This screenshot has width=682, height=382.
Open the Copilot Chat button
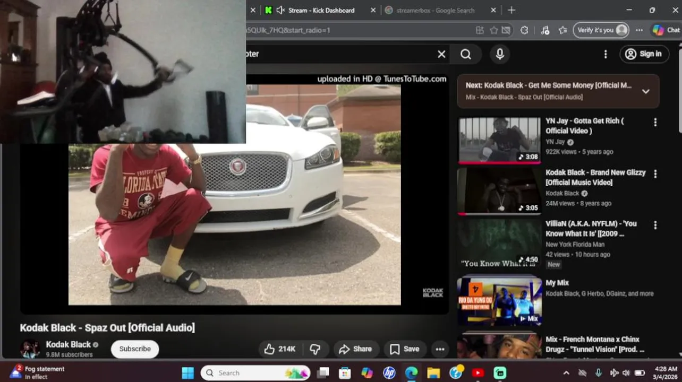[x=666, y=30]
